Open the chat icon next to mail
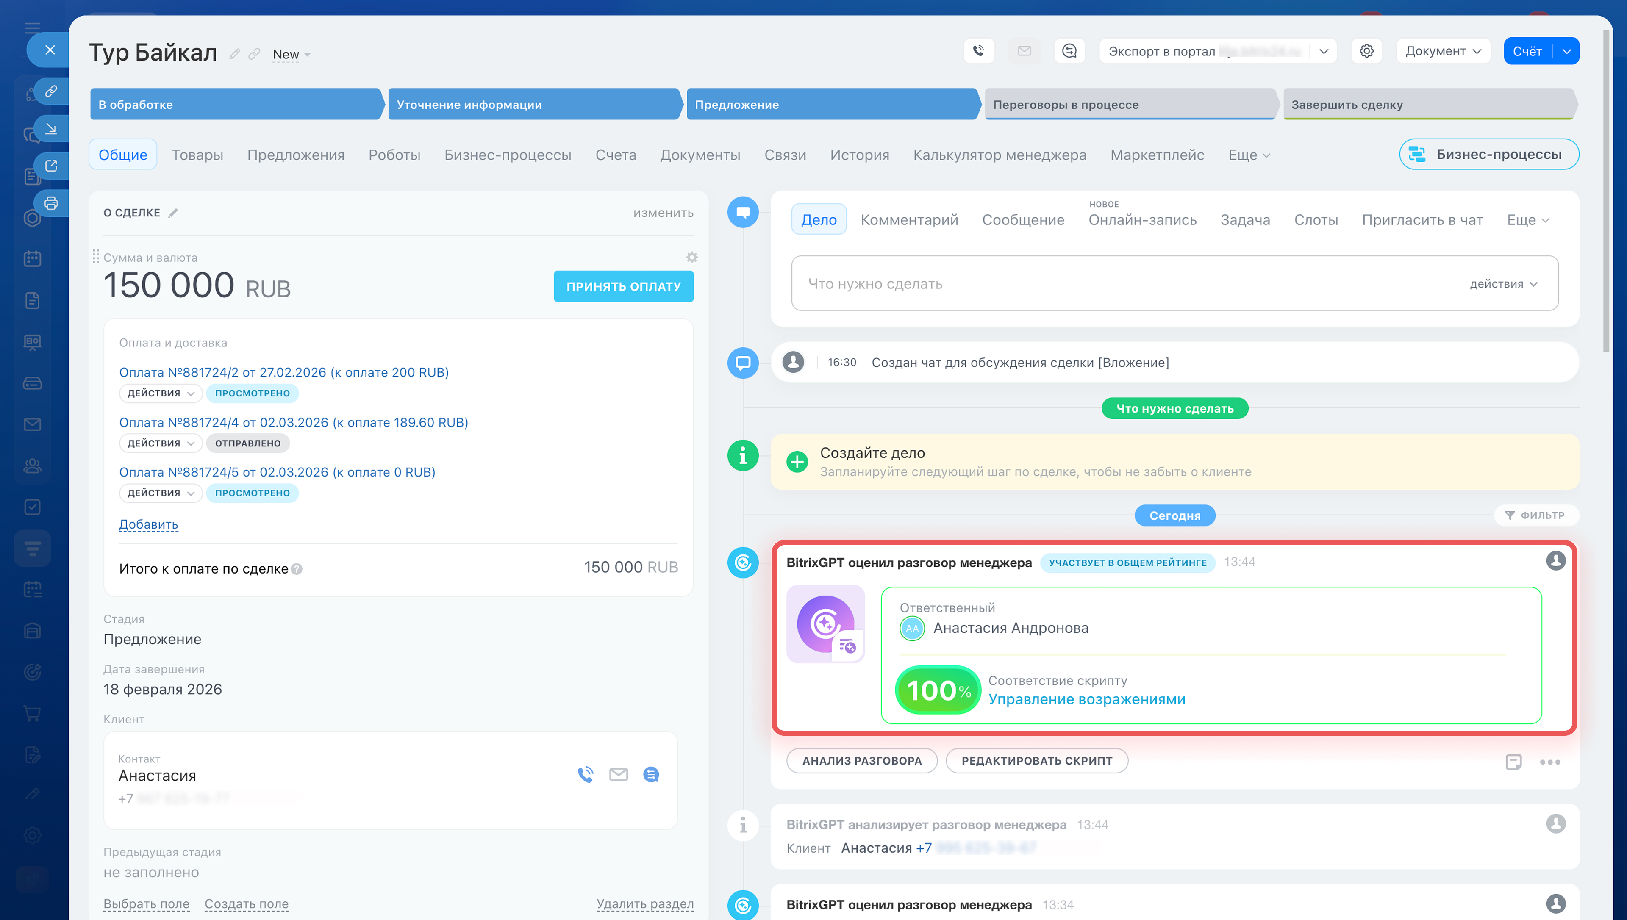1627x920 pixels. [x=1069, y=50]
